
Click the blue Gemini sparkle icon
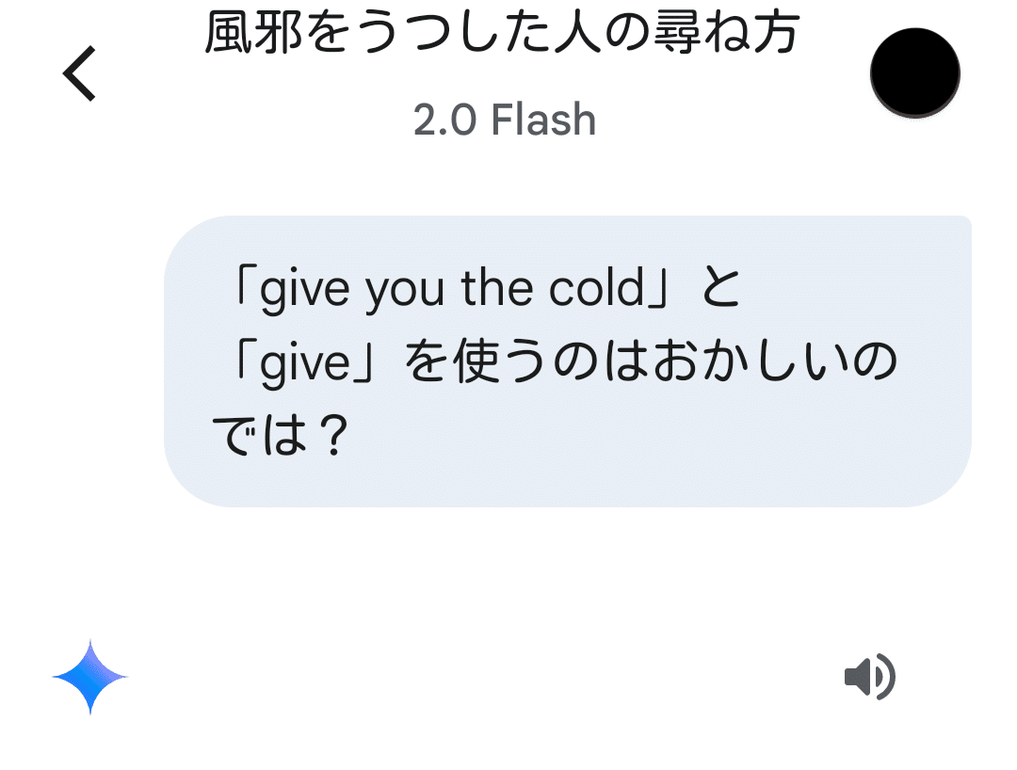click(90, 677)
